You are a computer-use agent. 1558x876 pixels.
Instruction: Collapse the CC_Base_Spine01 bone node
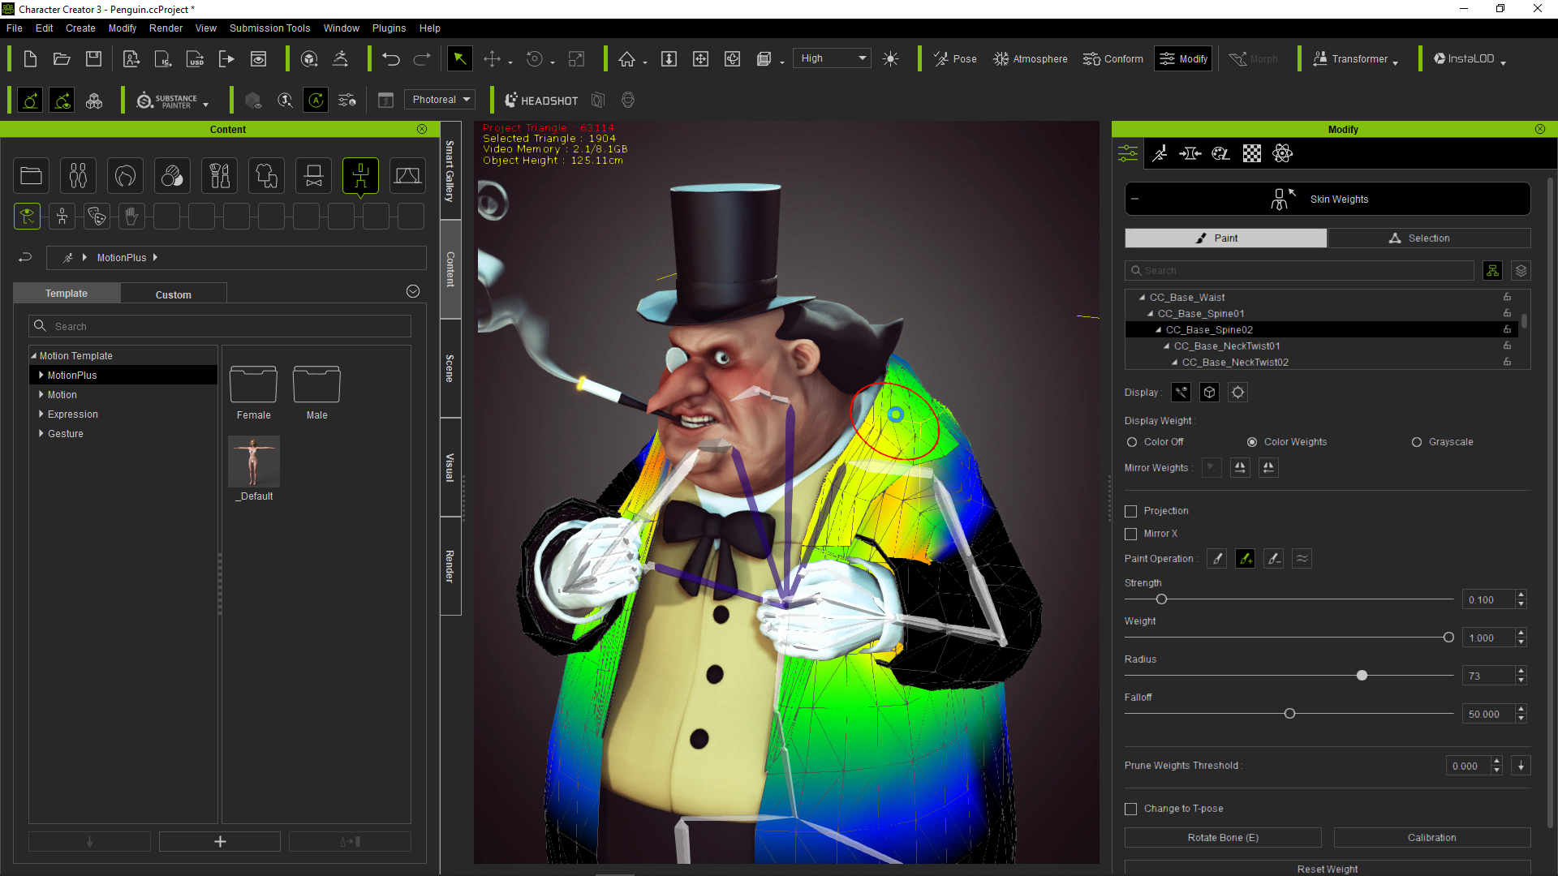[x=1151, y=313]
